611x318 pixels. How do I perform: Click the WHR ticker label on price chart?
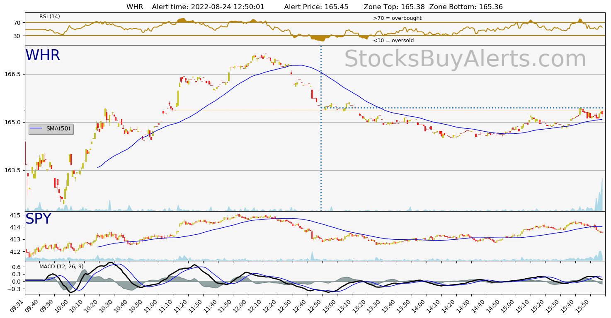pyautogui.click(x=43, y=55)
